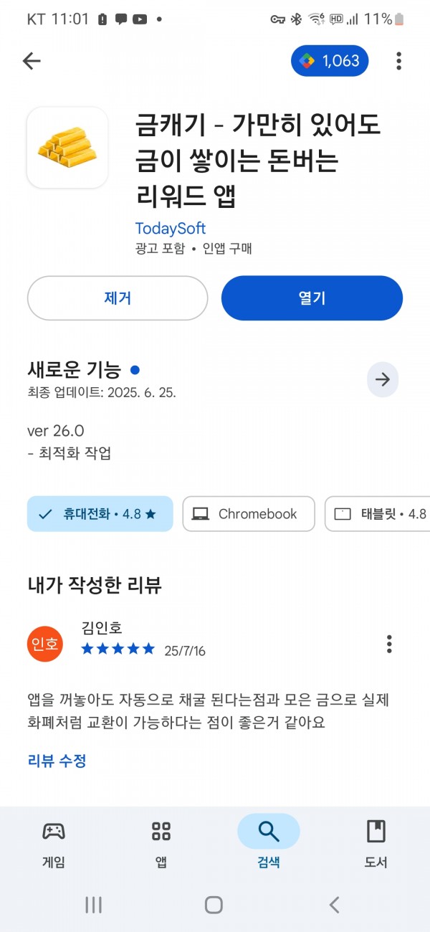
Task: Select the 휴대전화 4.8 rating chip
Action: [100, 514]
